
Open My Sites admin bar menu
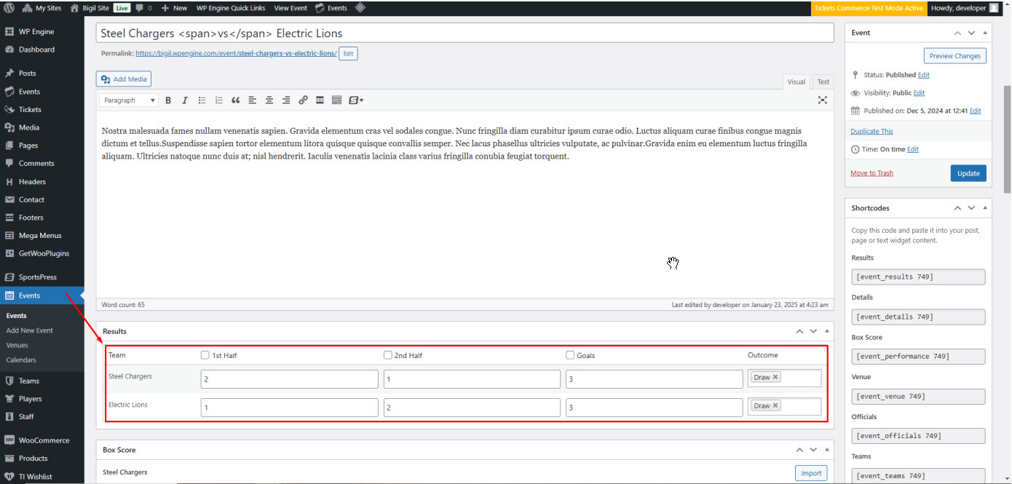pyautogui.click(x=43, y=8)
